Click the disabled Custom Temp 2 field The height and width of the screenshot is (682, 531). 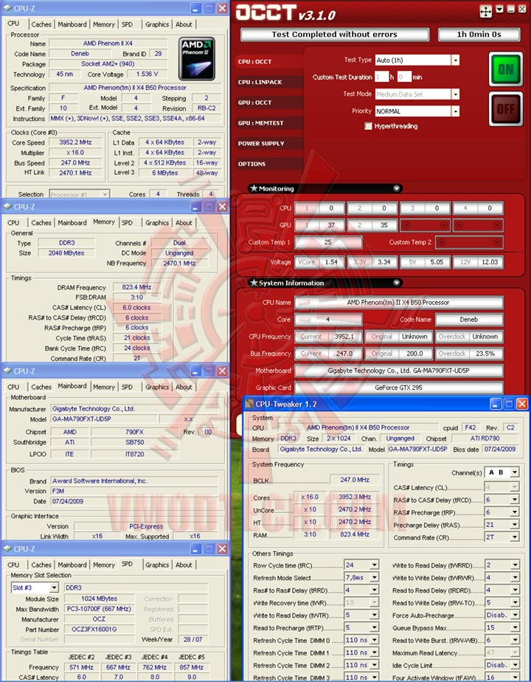point(469,242)
